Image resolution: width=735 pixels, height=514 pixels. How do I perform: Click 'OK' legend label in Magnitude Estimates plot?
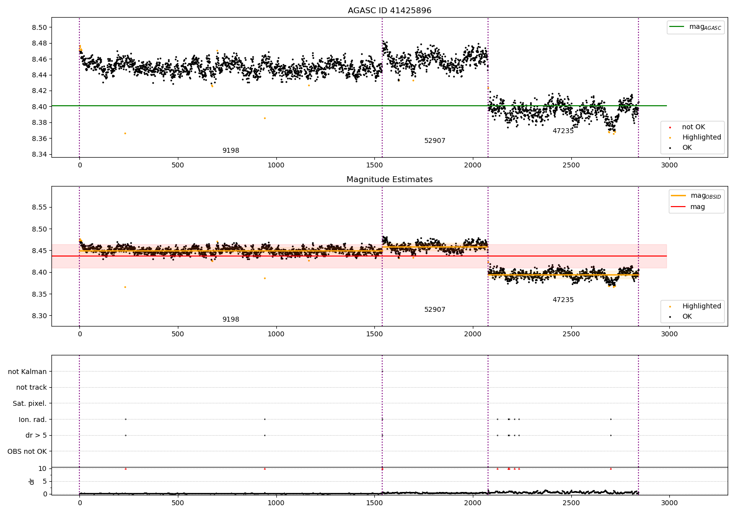click(687, 317)
